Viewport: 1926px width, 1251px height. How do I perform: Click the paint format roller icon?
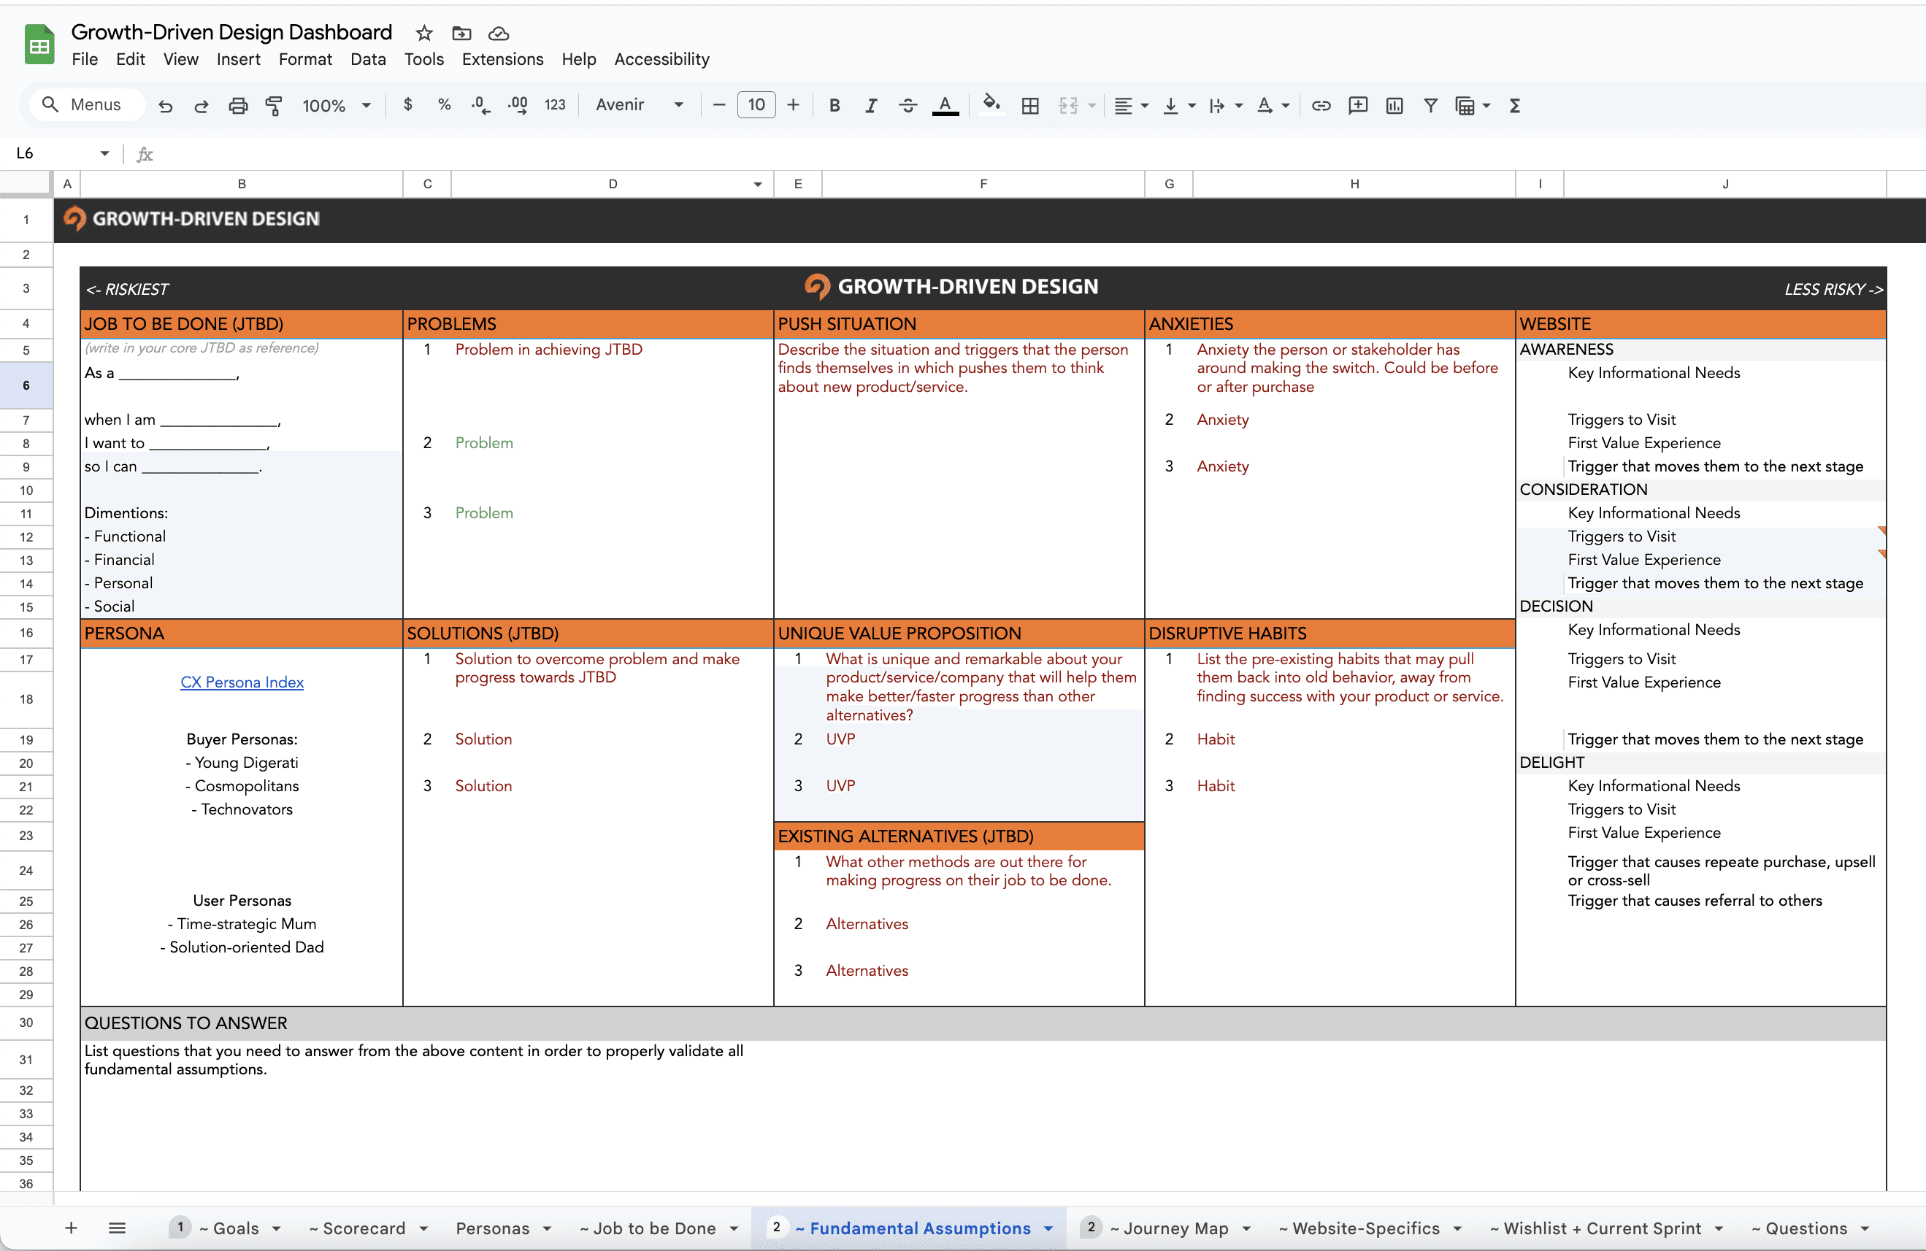tap(274, 105)
